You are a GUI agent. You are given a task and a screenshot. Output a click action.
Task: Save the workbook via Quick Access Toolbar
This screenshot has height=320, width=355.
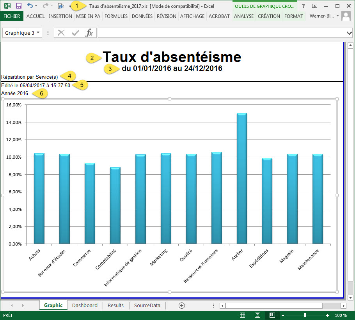[x=18, y=5]
